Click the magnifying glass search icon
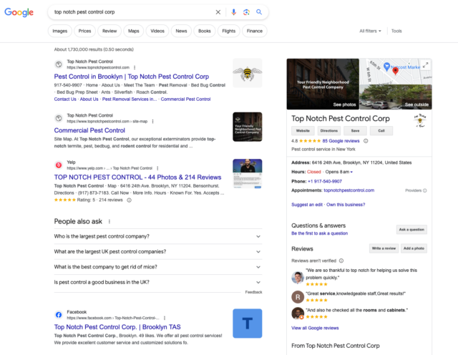This screenshot has width=458, height=355. [x=258, y=12]
